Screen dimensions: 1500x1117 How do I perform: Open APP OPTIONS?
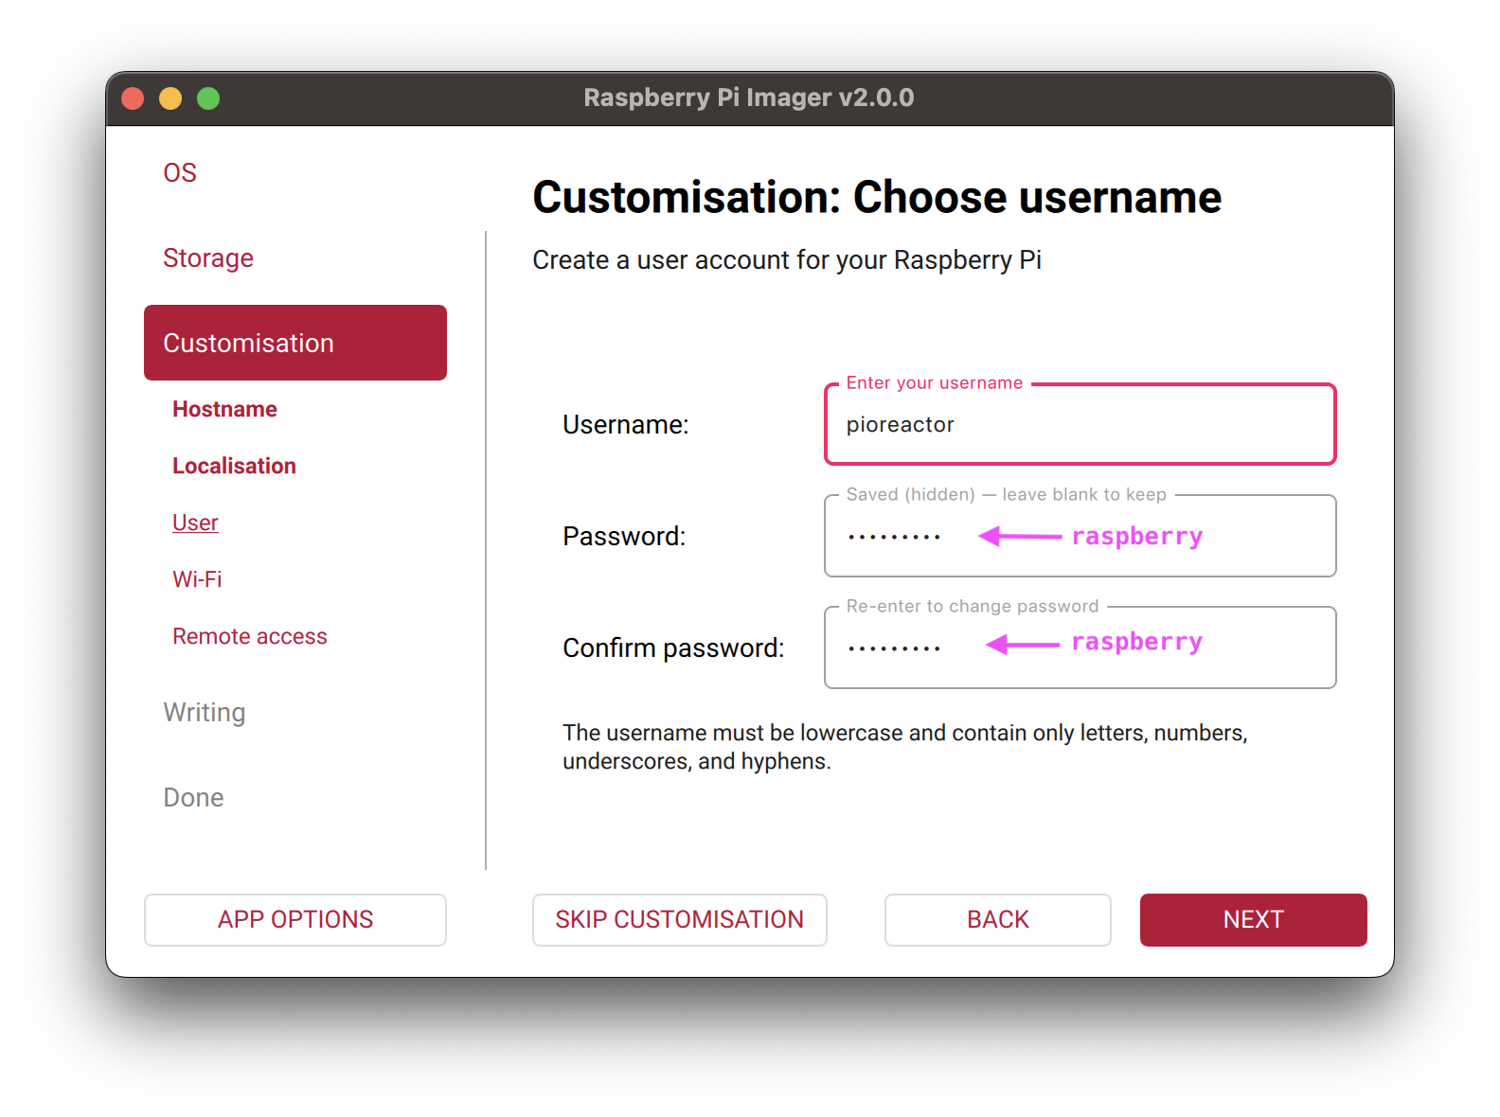295,919
